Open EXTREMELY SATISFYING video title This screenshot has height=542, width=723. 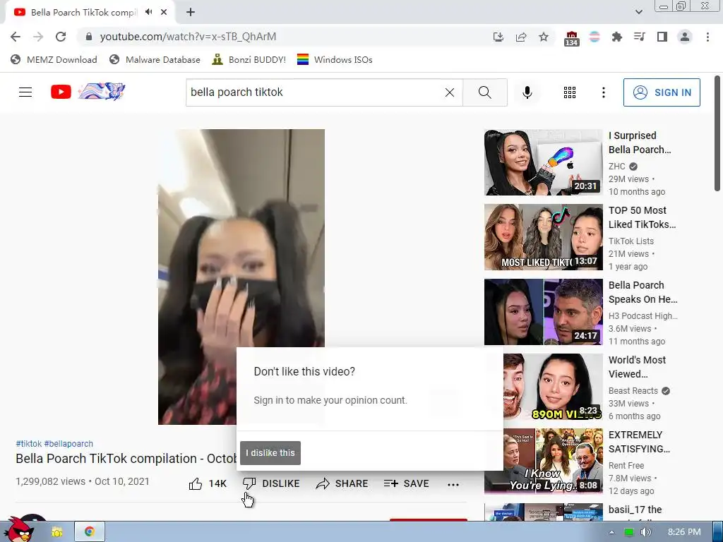(639, 442)
